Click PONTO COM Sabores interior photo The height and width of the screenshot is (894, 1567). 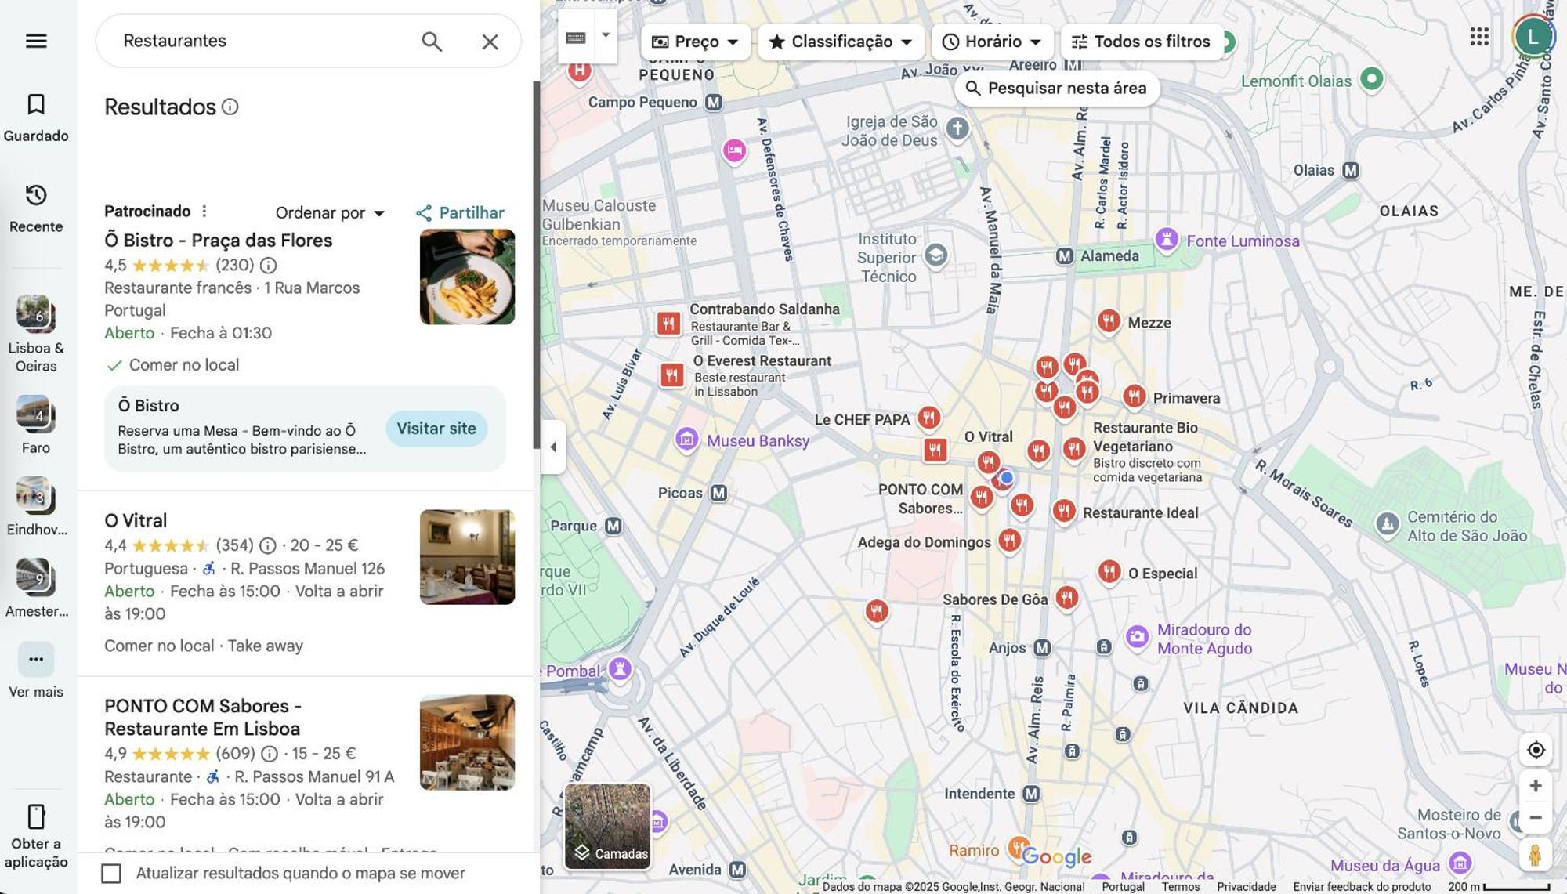tap(467, 742)
